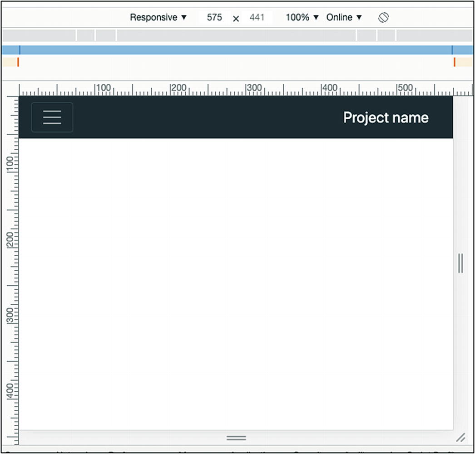Click the wide center blue media query bar
This screenshot has height=454, width=475.
tap(236, 50)
